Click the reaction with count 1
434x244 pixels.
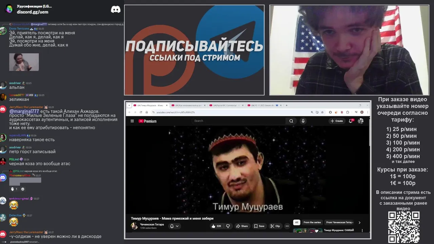pyautogui.click(x=14, y=189)
